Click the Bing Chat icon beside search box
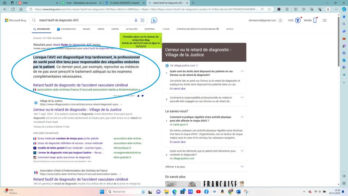Screen dimensions: 348x196 pos(154,20)
